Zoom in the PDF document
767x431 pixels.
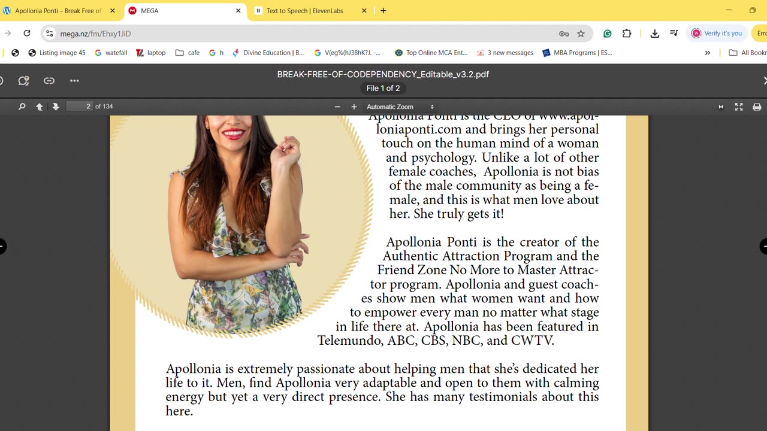click(354, 107)
